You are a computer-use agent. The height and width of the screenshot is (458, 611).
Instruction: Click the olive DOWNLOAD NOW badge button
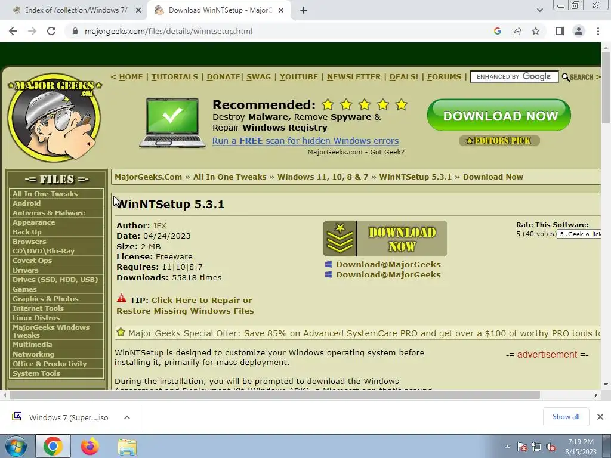(385, 239)
